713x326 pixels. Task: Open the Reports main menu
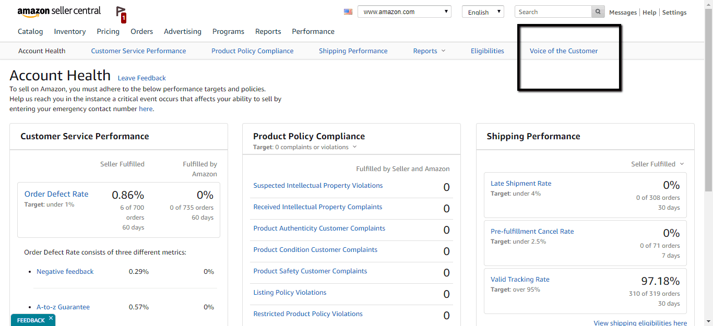tap(268, 31)
